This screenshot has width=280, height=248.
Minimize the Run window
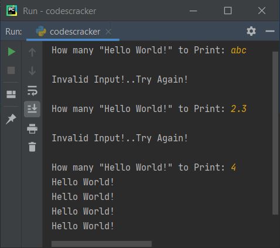point(193,11)
